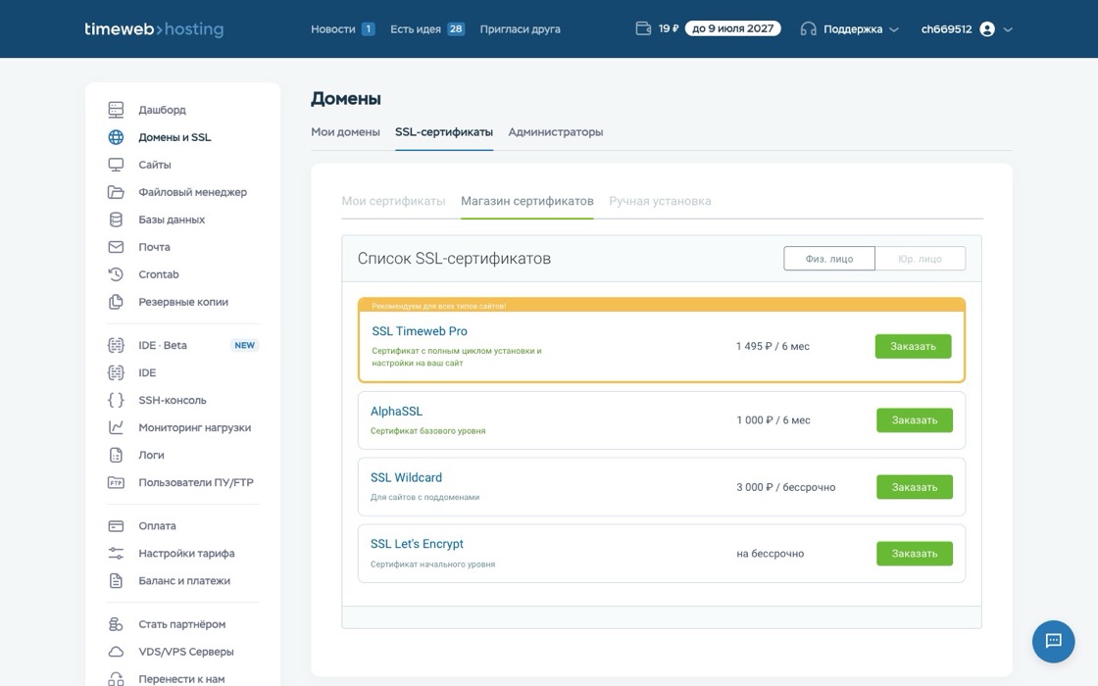1098x686 pixels.
Task: Click the Пригласи друга header link
Action: tap(520, 28)
